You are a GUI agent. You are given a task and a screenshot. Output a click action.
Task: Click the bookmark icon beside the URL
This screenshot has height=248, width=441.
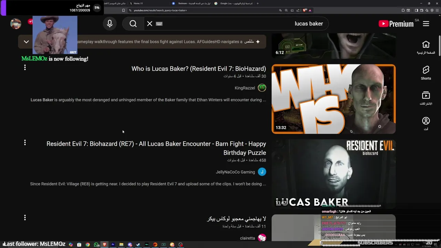[123, 10]
